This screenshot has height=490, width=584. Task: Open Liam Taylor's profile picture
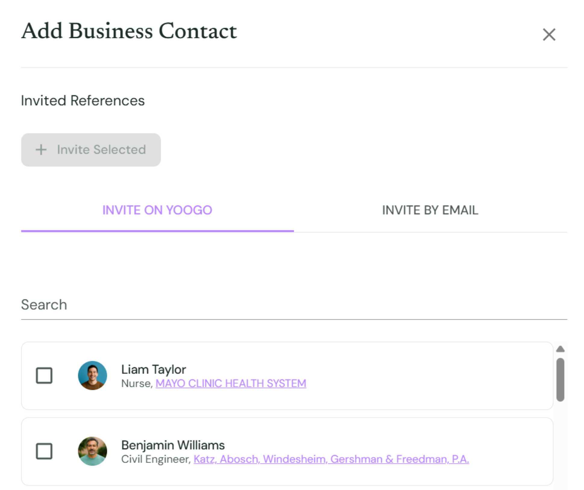(92, 375)
